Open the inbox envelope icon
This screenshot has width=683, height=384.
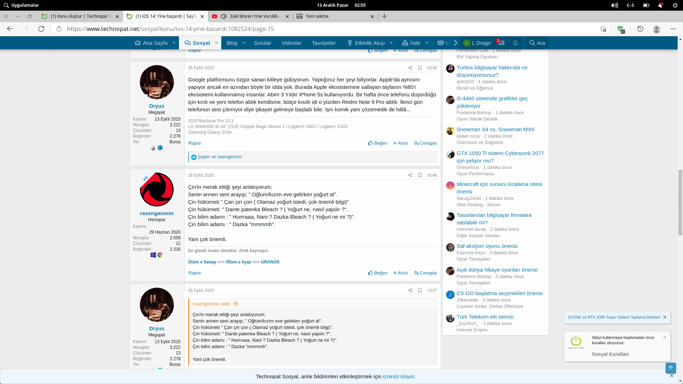click(x=502, y=43)
